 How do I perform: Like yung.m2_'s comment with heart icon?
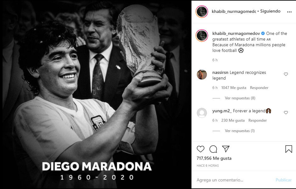coord(286,113)
